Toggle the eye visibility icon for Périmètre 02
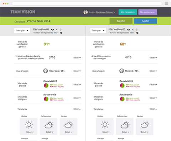This screenshot has width=171, height=141. pyautogui.click(x=129, y=30)
